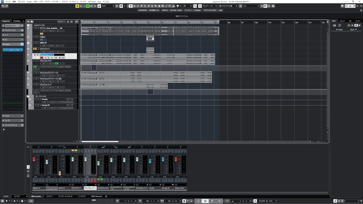Viewport: 363px width, 204px height.
Task: Select the Mute X tool
Action: [x=152, y=6]
